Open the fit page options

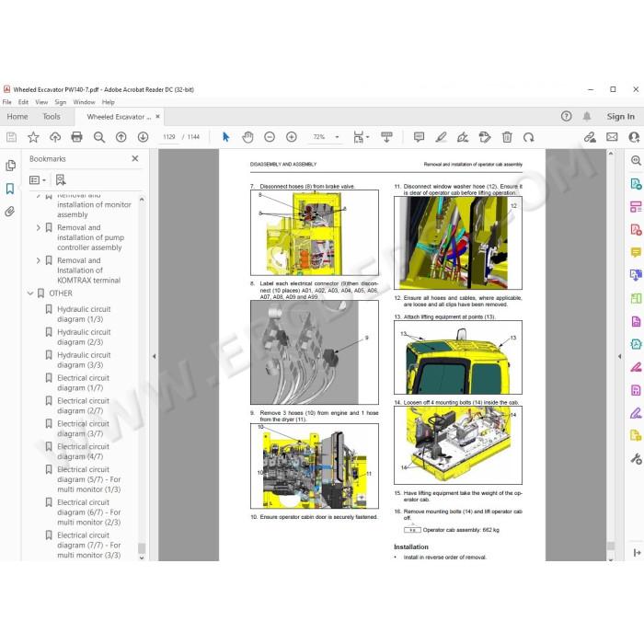pos(361,137)
